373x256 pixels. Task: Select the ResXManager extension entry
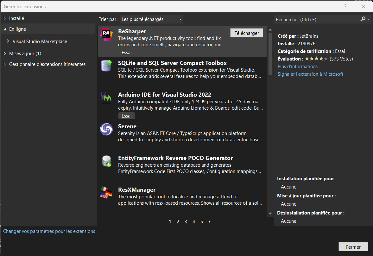coord(182,200)
